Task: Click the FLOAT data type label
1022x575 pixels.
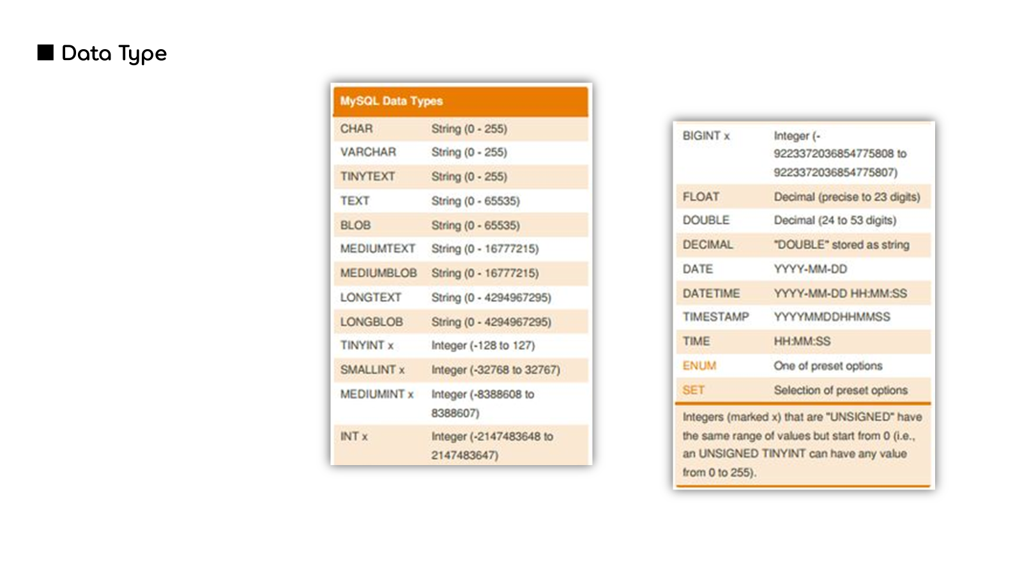Action: pos(701,197)
